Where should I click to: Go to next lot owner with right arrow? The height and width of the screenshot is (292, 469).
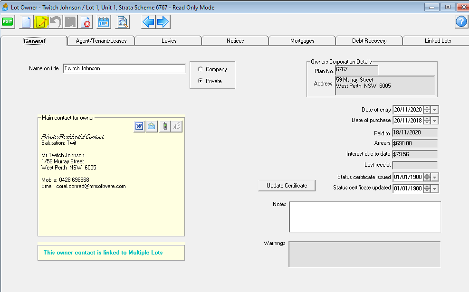pos(163,22)
